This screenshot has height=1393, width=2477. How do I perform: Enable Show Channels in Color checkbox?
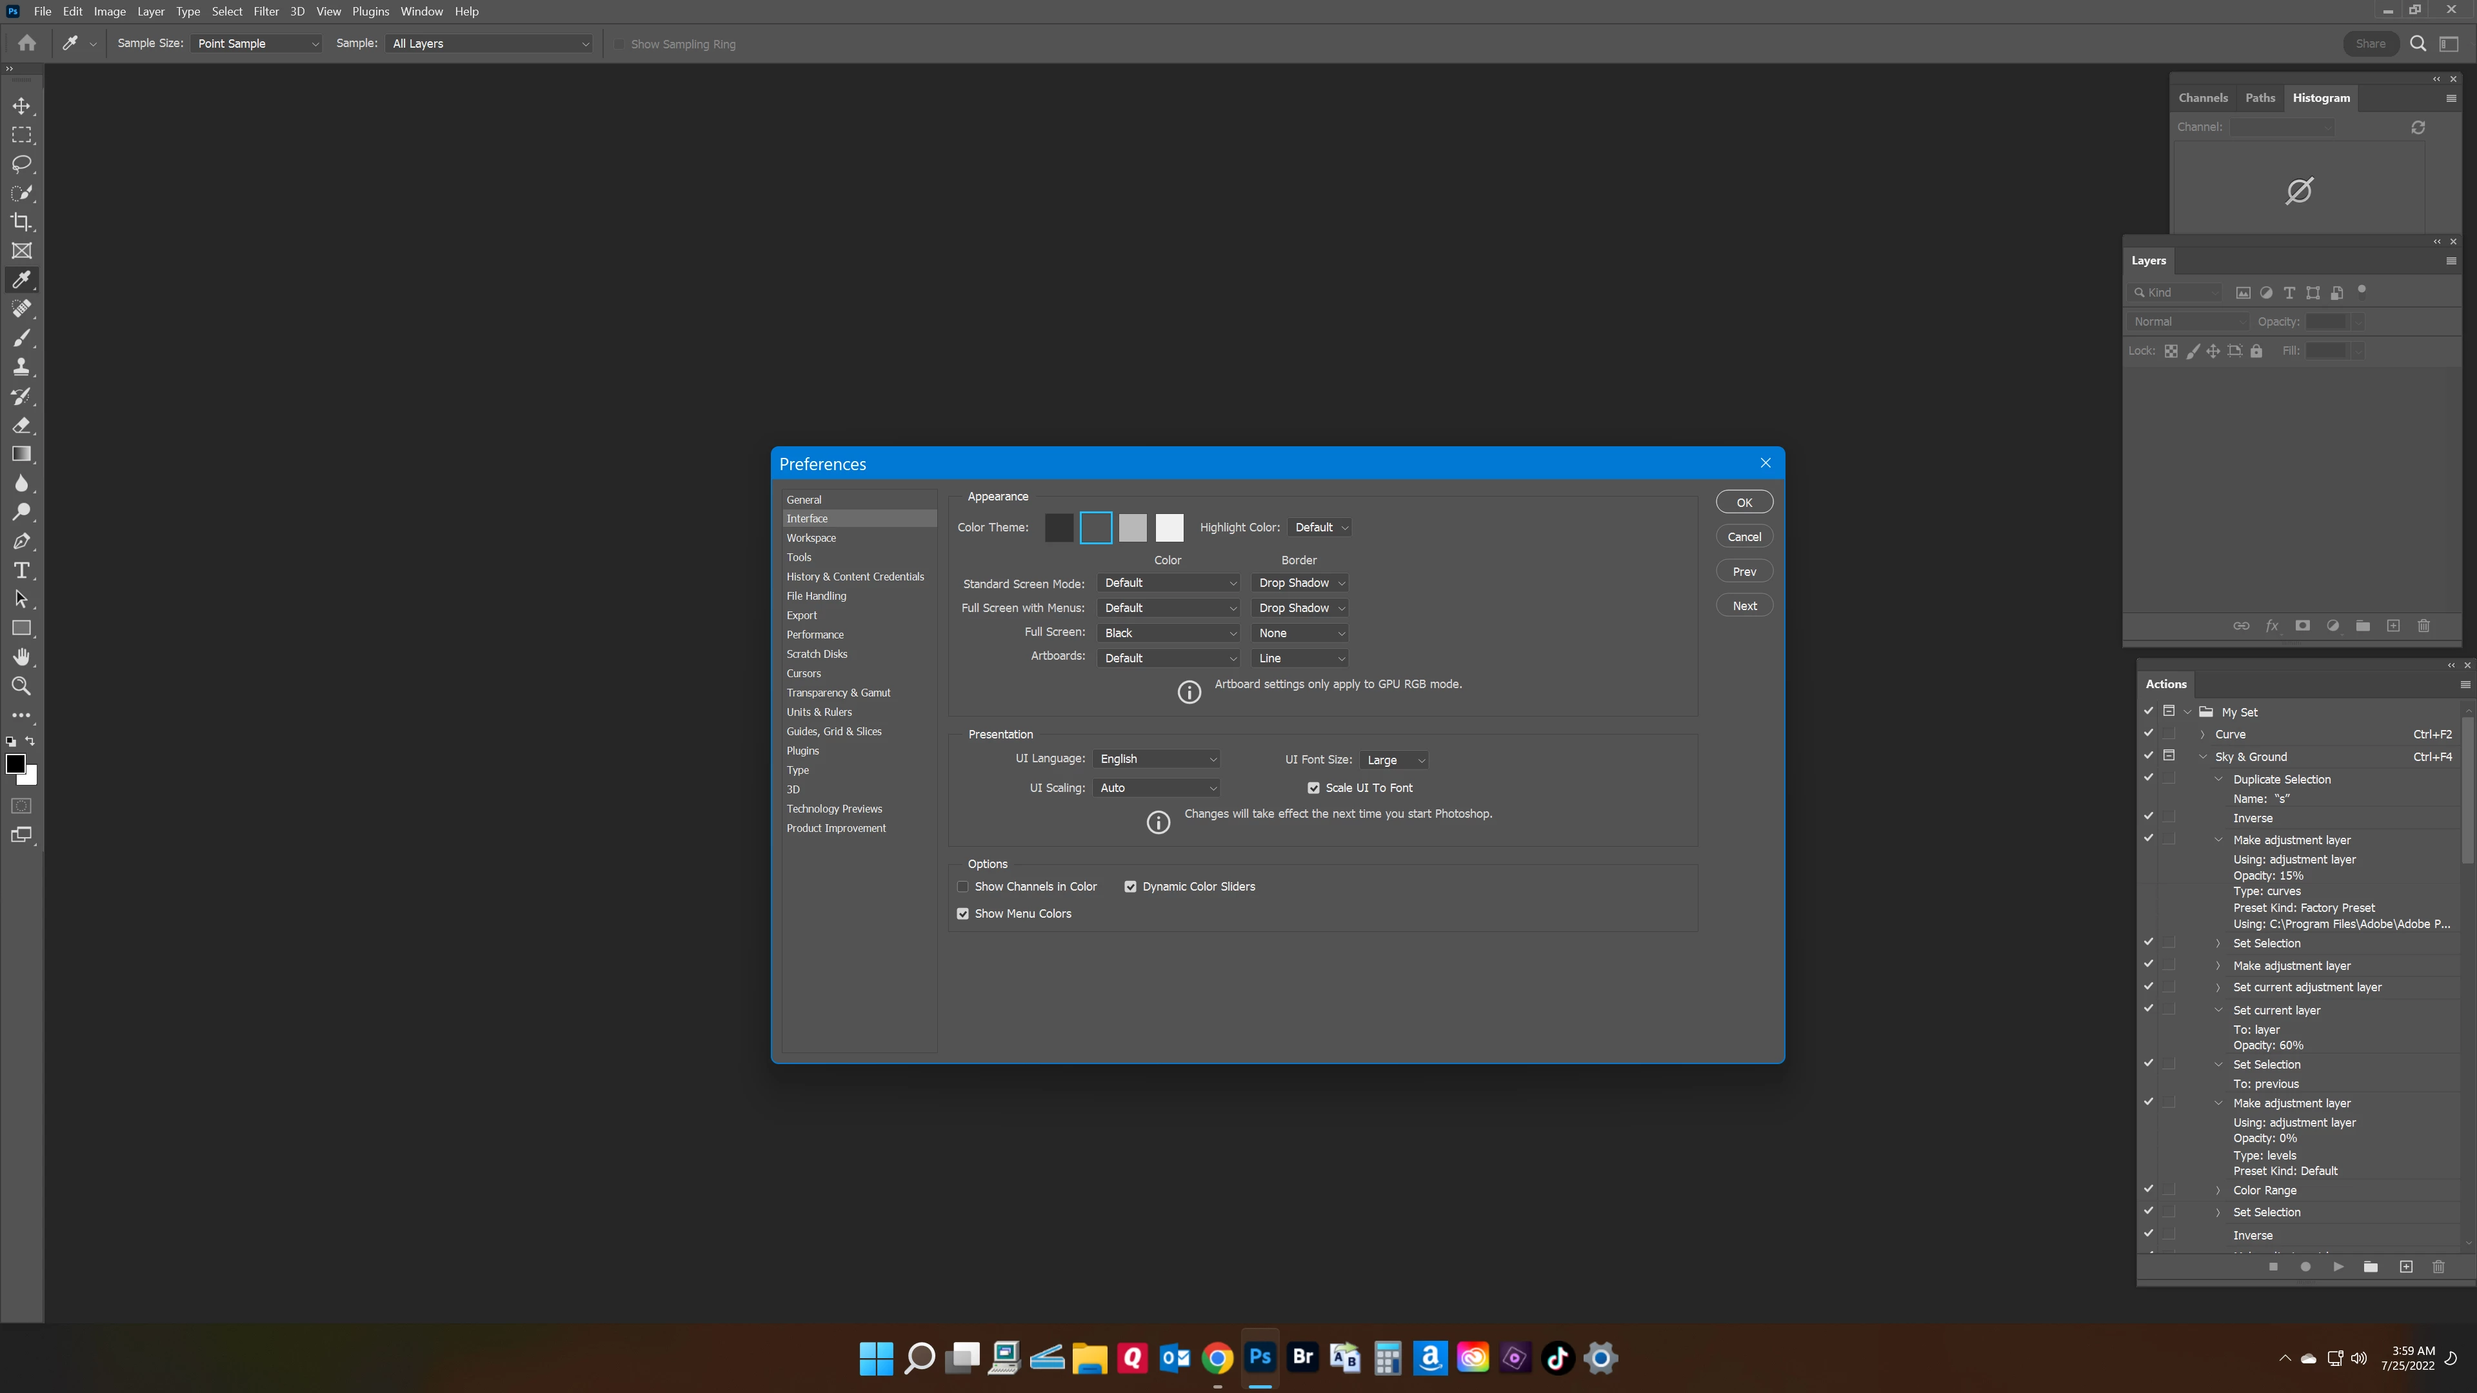tap(962, 886)
